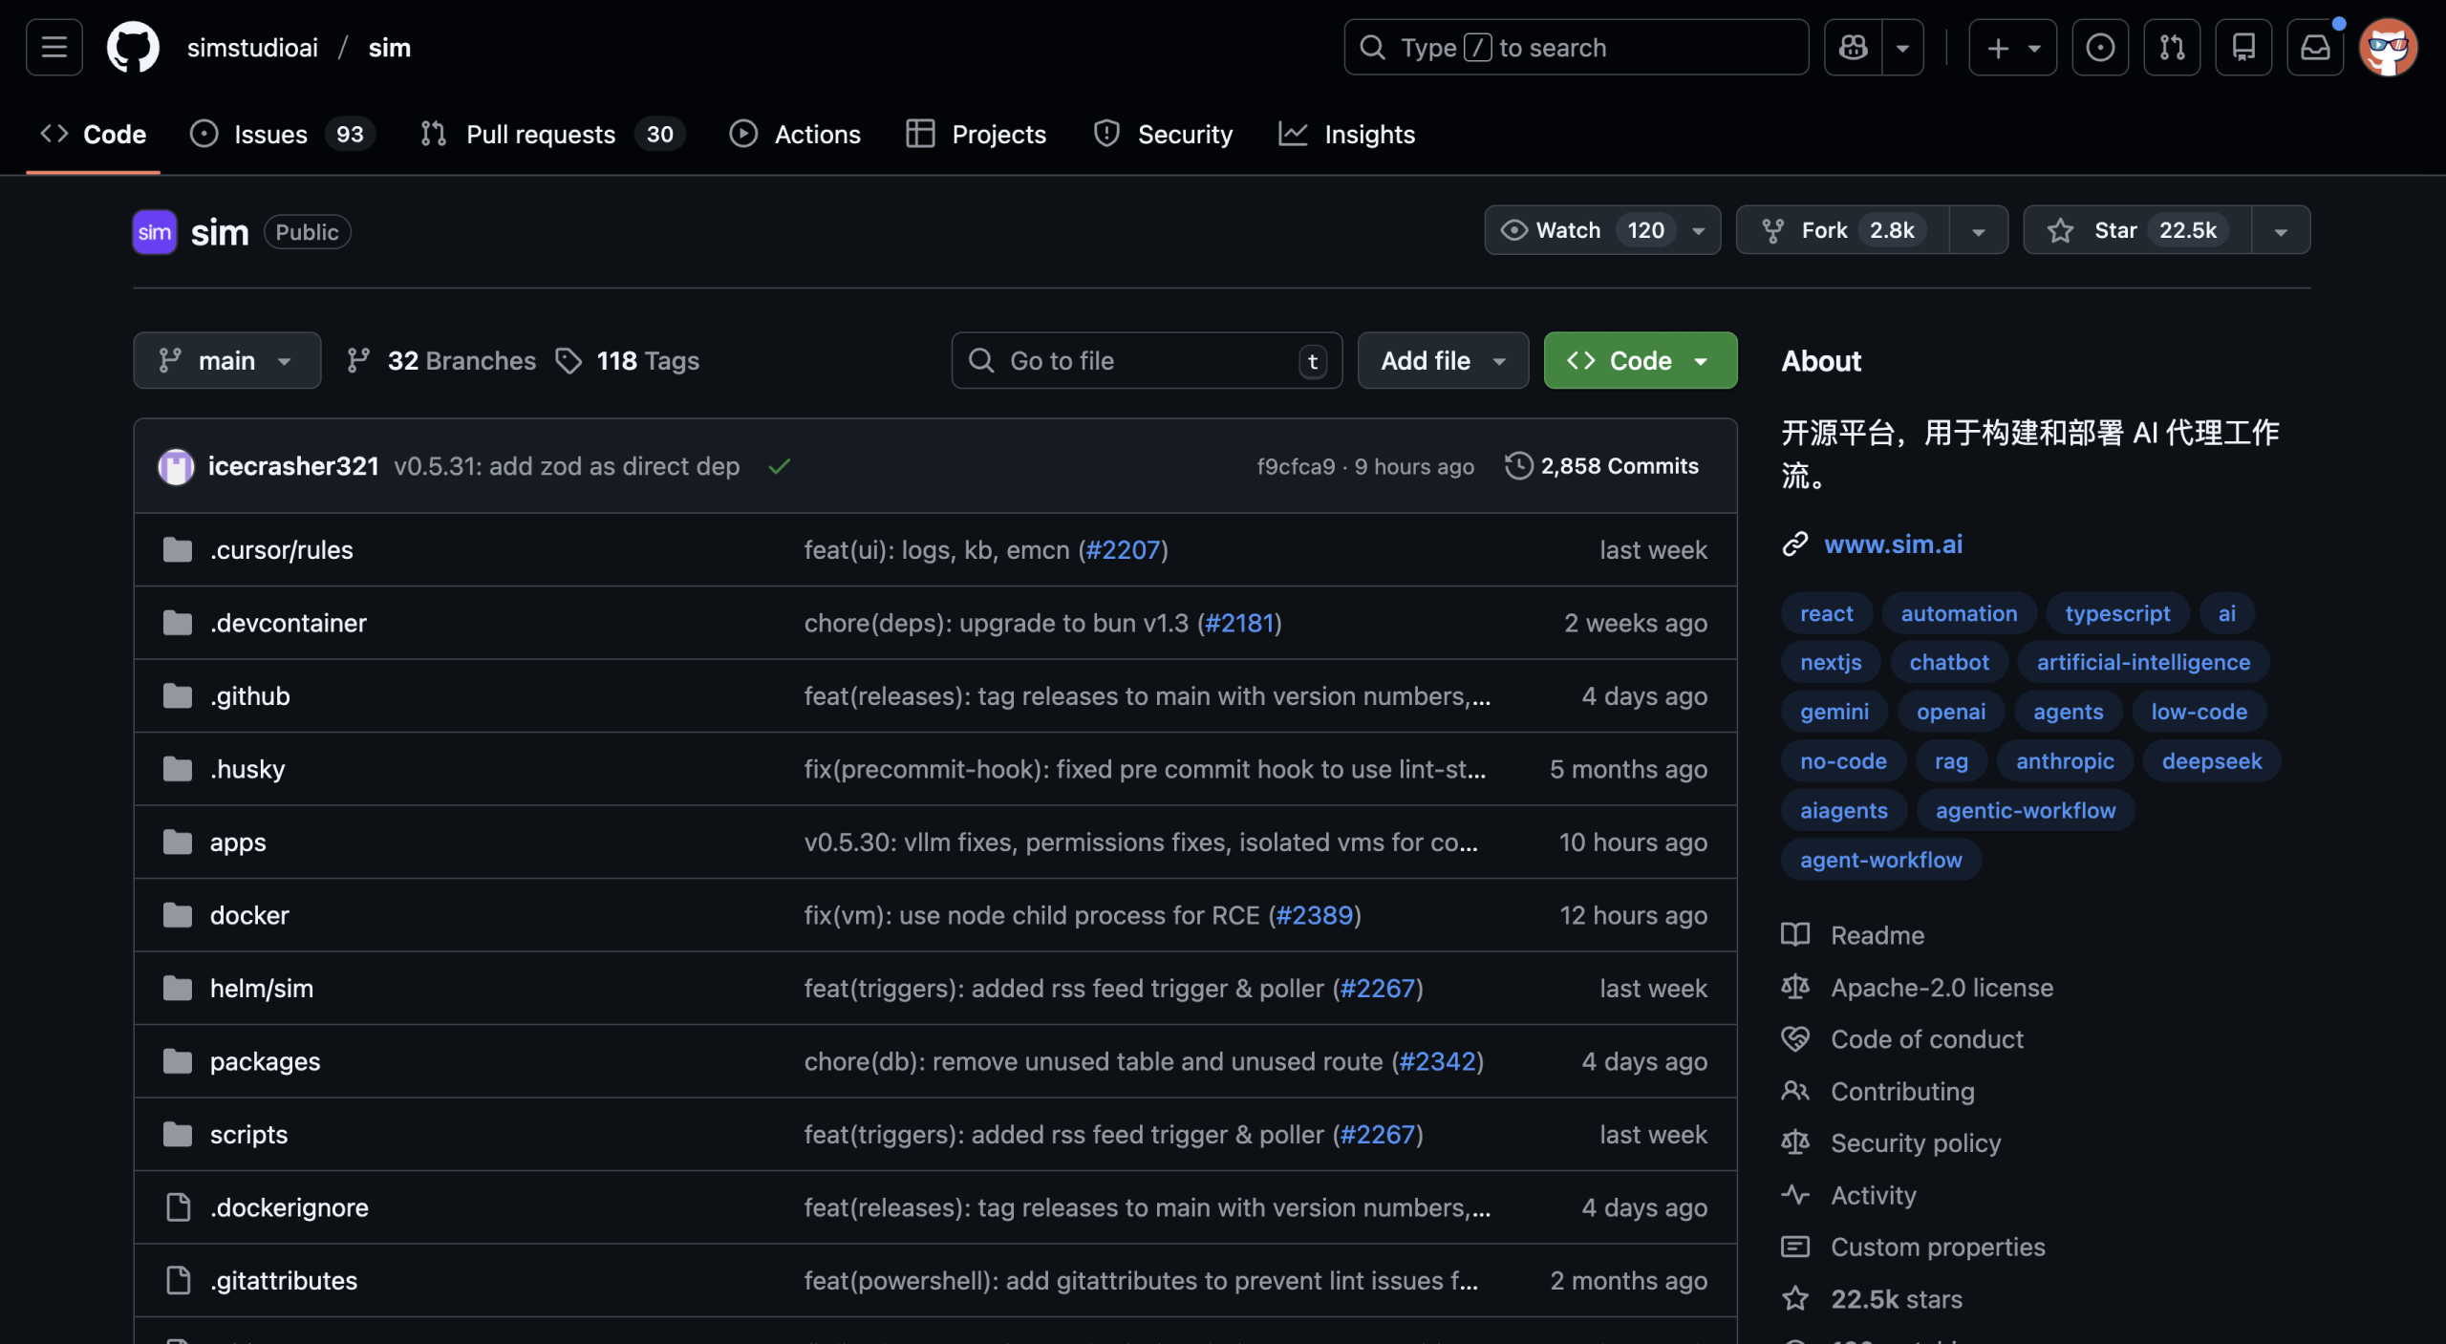Image resolution: width=2446 pixels, height=1344 pixels.
Task: Open the Readme book icon
Action: [1795, 935]
